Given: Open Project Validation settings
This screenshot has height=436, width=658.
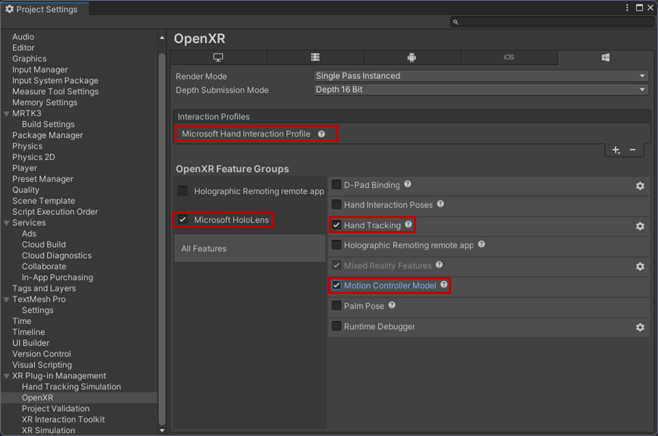Looking at the screenshot, I should (56, 408).
